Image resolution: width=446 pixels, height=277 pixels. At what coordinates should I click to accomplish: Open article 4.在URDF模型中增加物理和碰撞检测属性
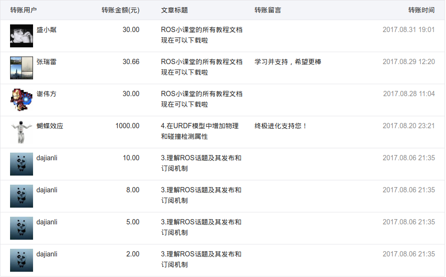(x=200, y=131)
